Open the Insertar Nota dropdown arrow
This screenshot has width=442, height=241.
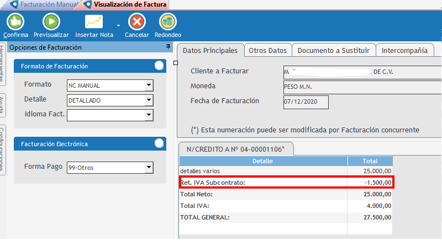pyautogui.click(x=118, y=25)
